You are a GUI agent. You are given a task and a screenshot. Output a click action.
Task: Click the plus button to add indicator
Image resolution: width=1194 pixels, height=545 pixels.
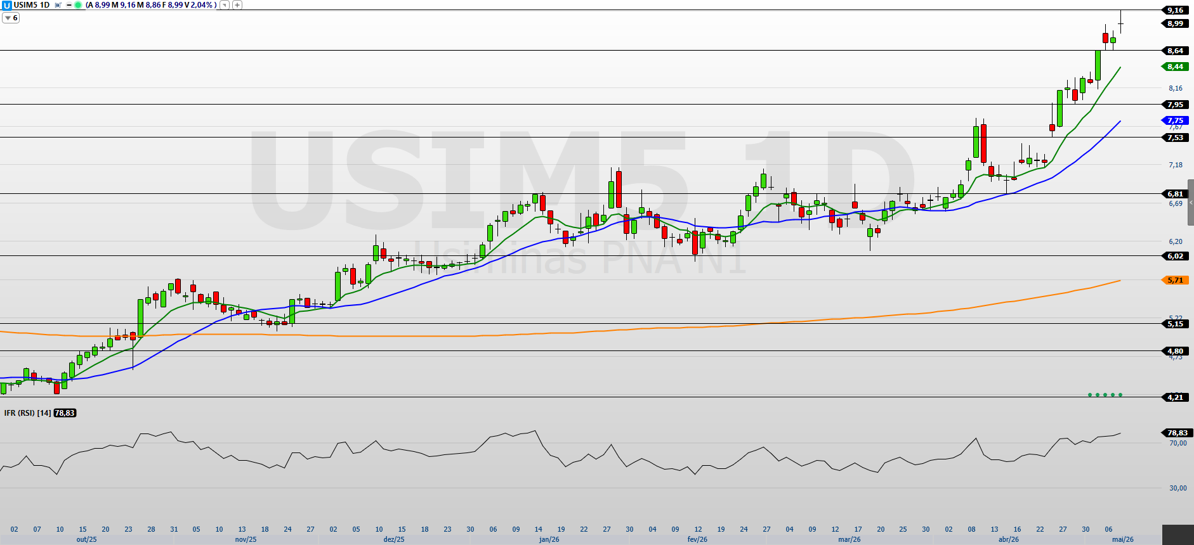[237, 5]
